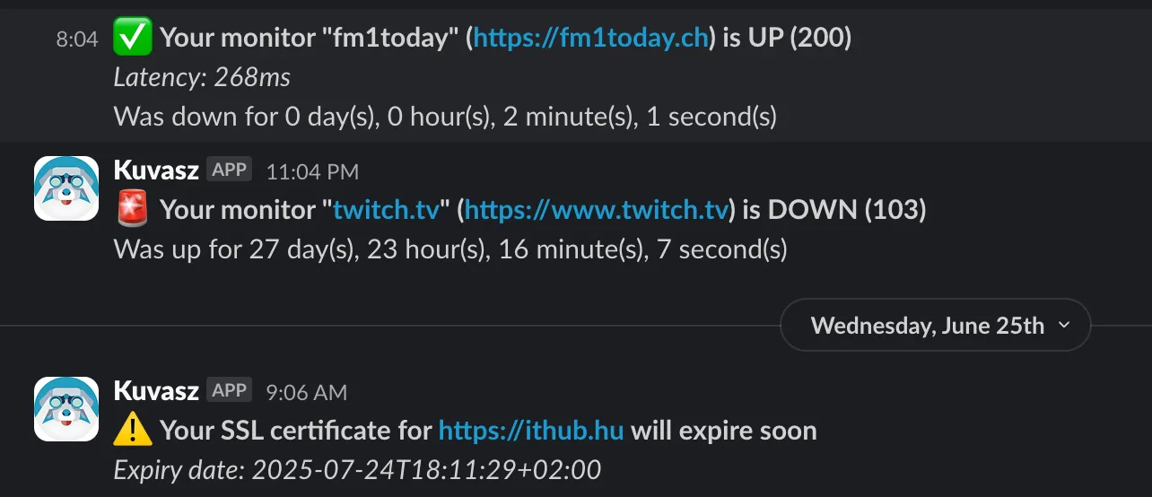
Task: Click the 8:04 timestamp beside fm1today message
Action: click(x=77, y=40)
